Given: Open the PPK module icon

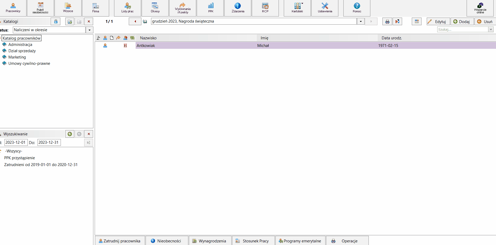Looking at the screenshot, I should [211, 8].
